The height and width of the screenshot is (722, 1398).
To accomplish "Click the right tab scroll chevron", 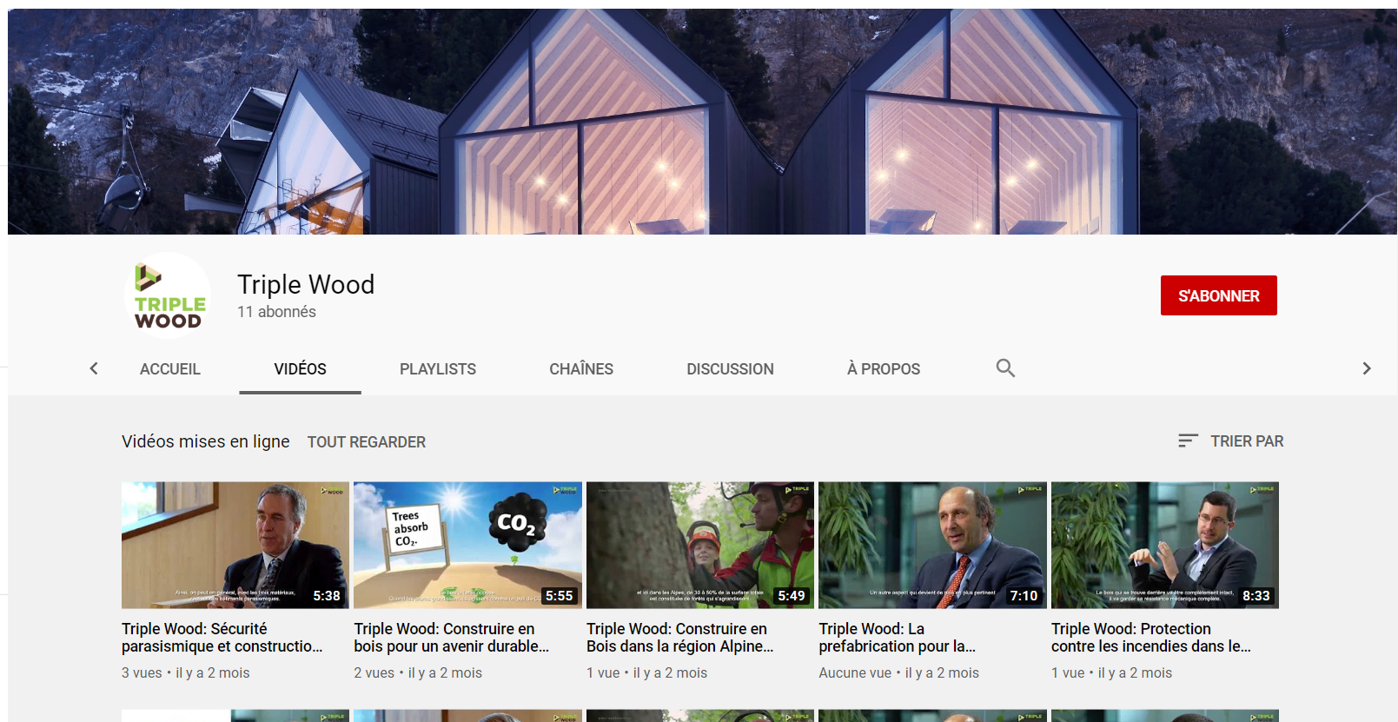I will coord(1367,368).
